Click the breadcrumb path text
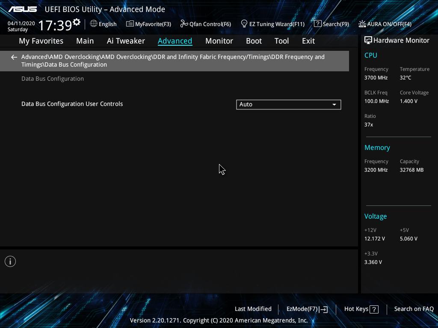The height and width of the screenshot is (328, 438). (173, 61)
